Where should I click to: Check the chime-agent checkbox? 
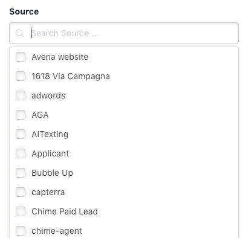point(21,231)
